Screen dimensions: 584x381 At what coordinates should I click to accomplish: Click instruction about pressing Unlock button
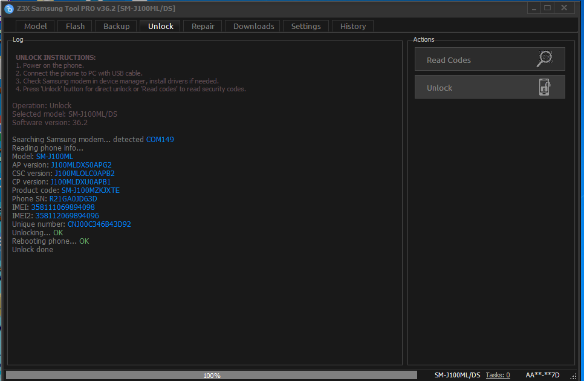131,89
